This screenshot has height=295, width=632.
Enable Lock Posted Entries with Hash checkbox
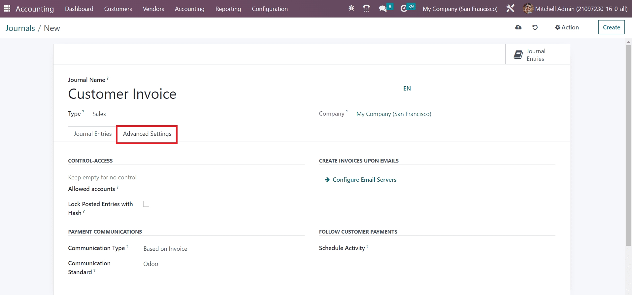[146, 204]
